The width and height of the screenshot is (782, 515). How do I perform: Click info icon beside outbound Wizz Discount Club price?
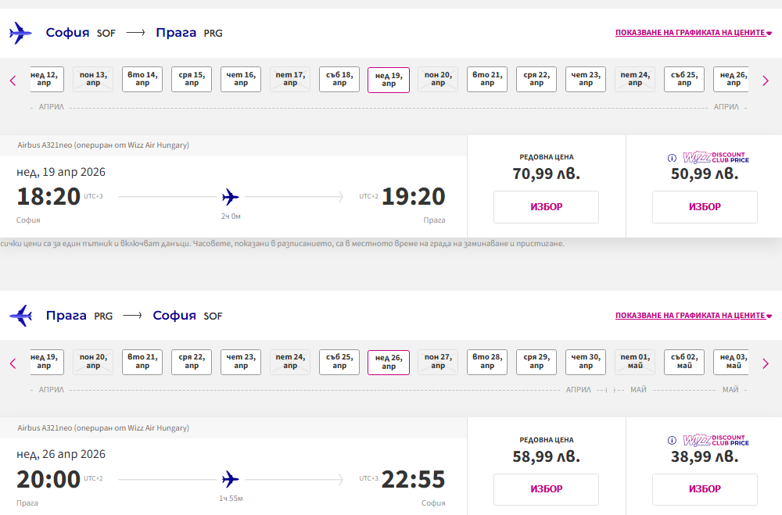(672, 158)
